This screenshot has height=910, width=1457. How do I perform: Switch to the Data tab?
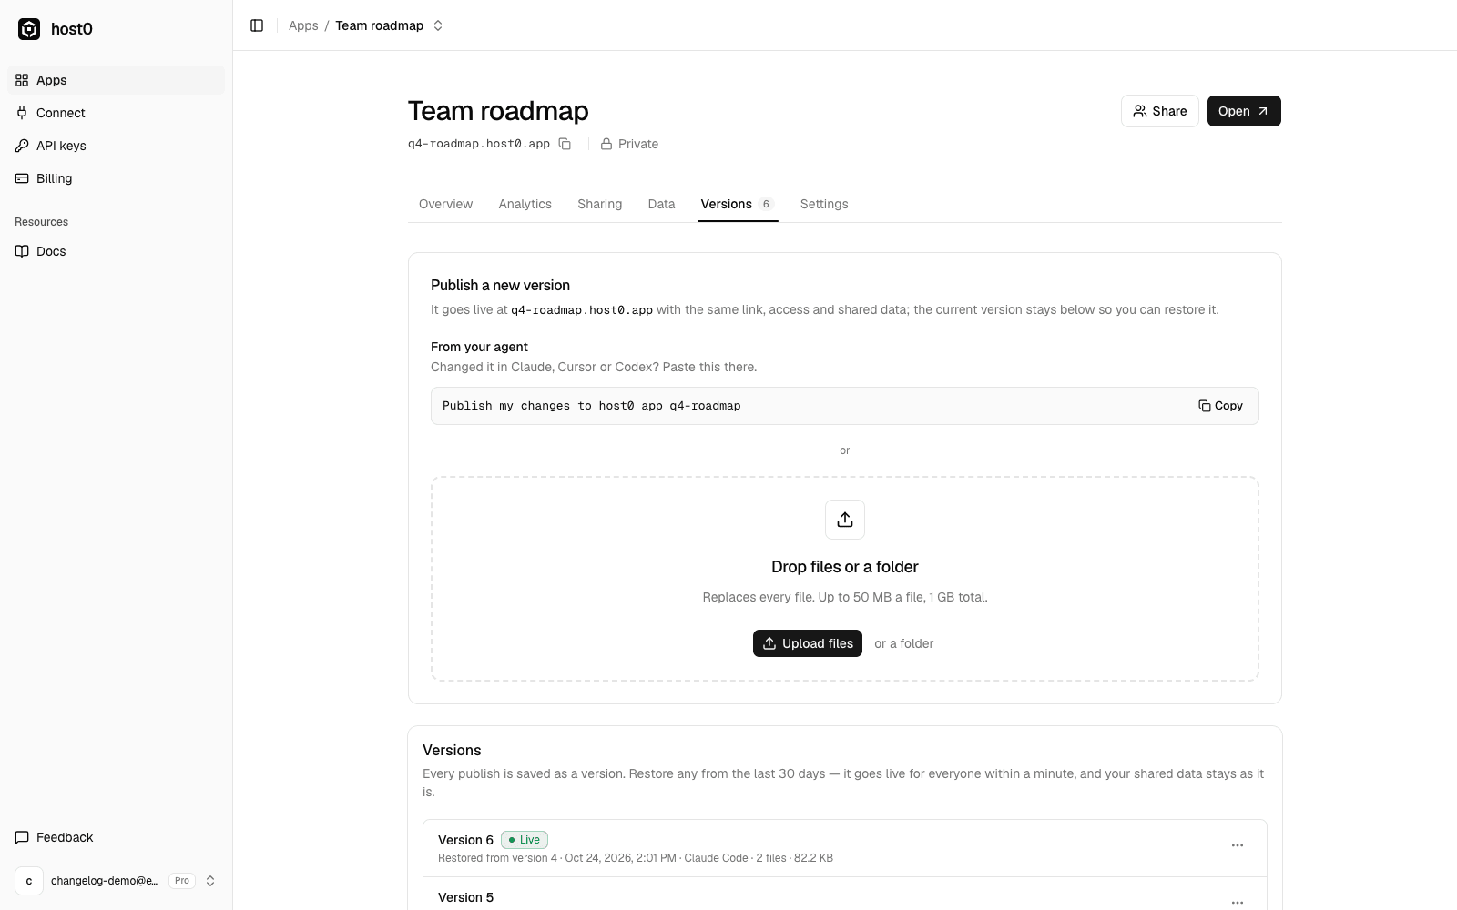pos(661,204)
